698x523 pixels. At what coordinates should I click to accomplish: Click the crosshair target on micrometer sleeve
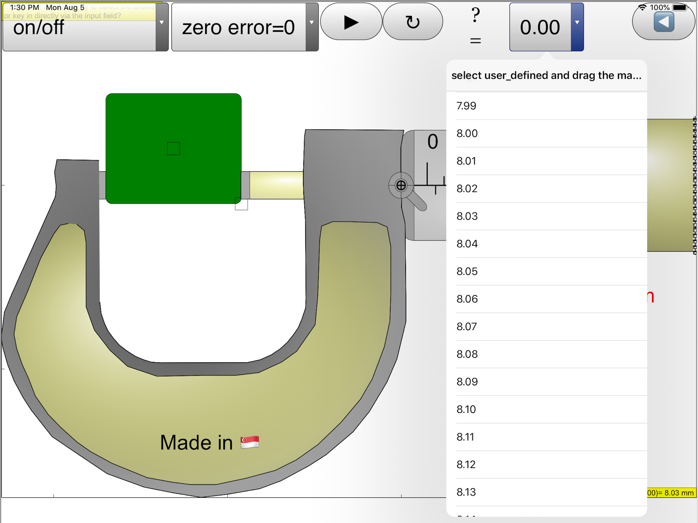401,185
